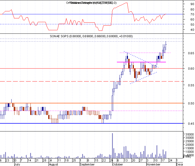The height and width of the screenshot is (166, 195).
Task: Click the 0.50 price axis label
Action: click(191, 103)
